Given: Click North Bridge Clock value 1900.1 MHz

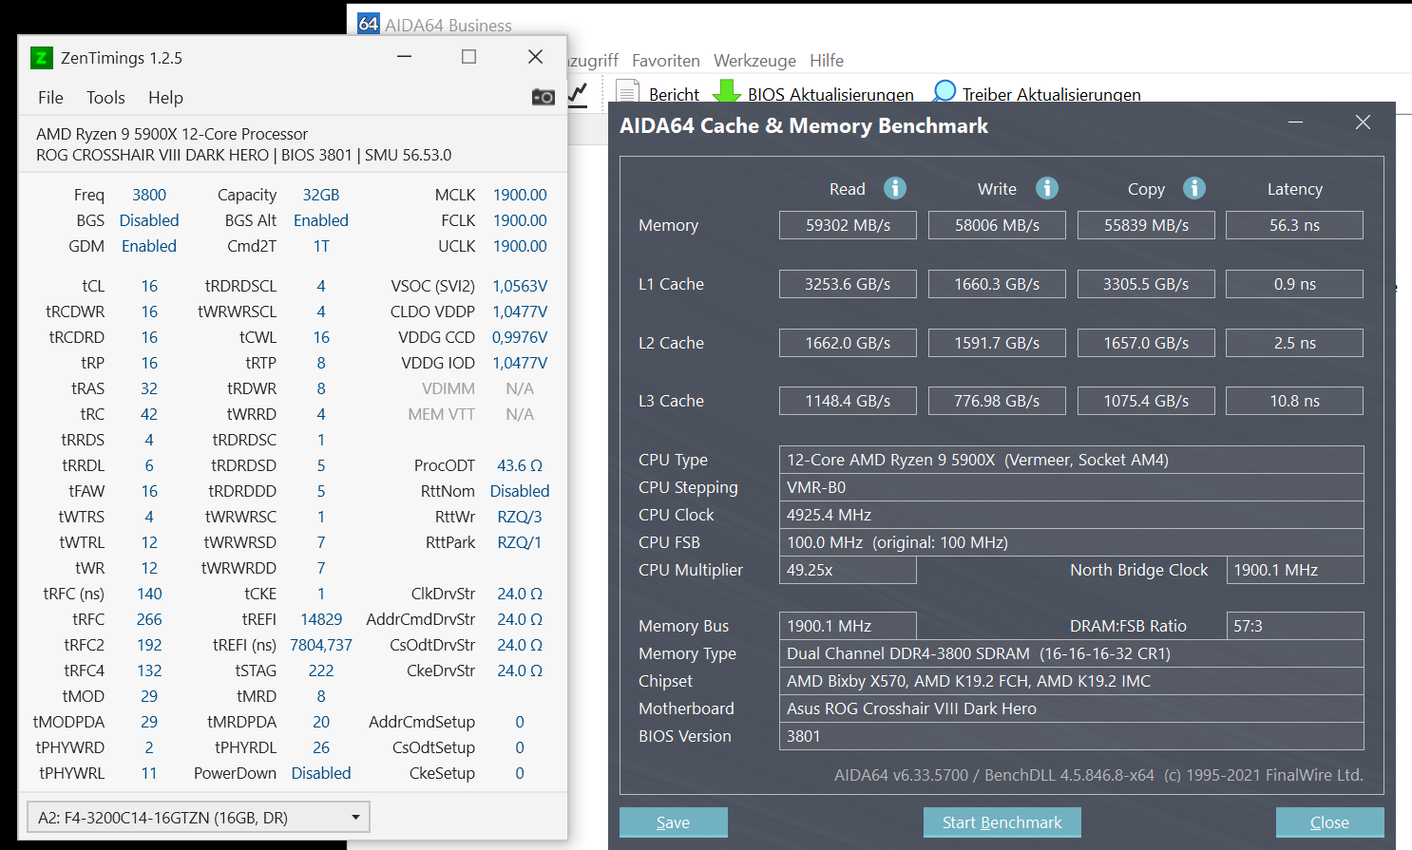Looking at the screenshot, I should tap(1295, 570).
